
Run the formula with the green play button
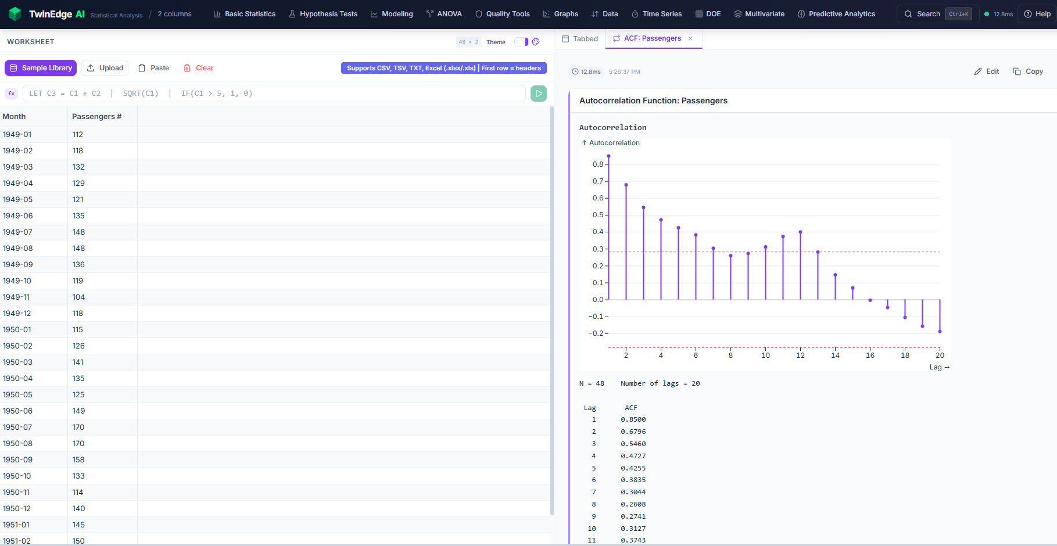(538, 94)
